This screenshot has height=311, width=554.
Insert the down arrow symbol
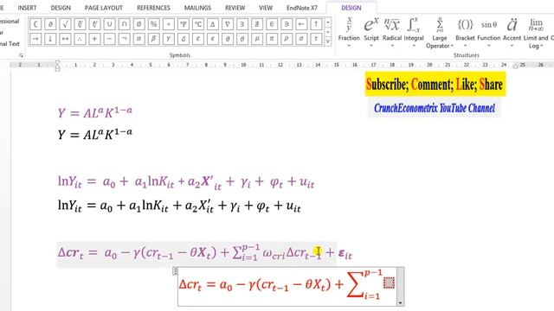50,39
